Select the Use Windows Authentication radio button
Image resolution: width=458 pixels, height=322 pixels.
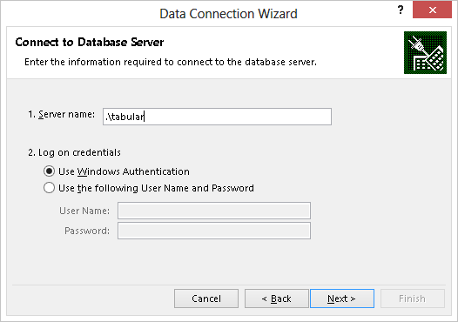tap(49, 171)
